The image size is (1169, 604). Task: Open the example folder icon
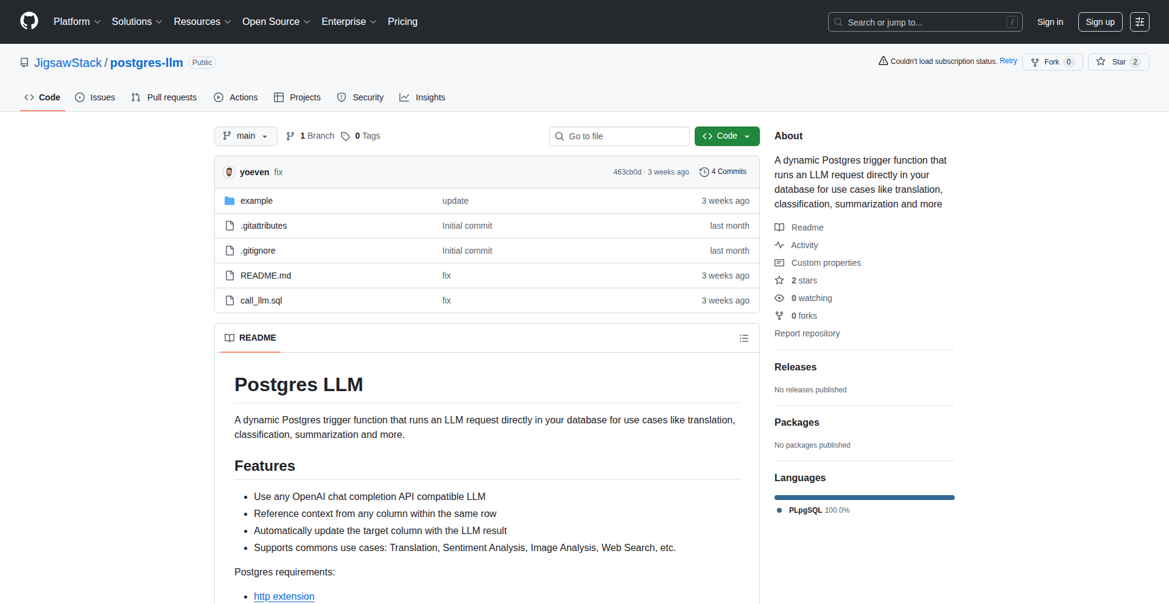(x=230, y=200)
